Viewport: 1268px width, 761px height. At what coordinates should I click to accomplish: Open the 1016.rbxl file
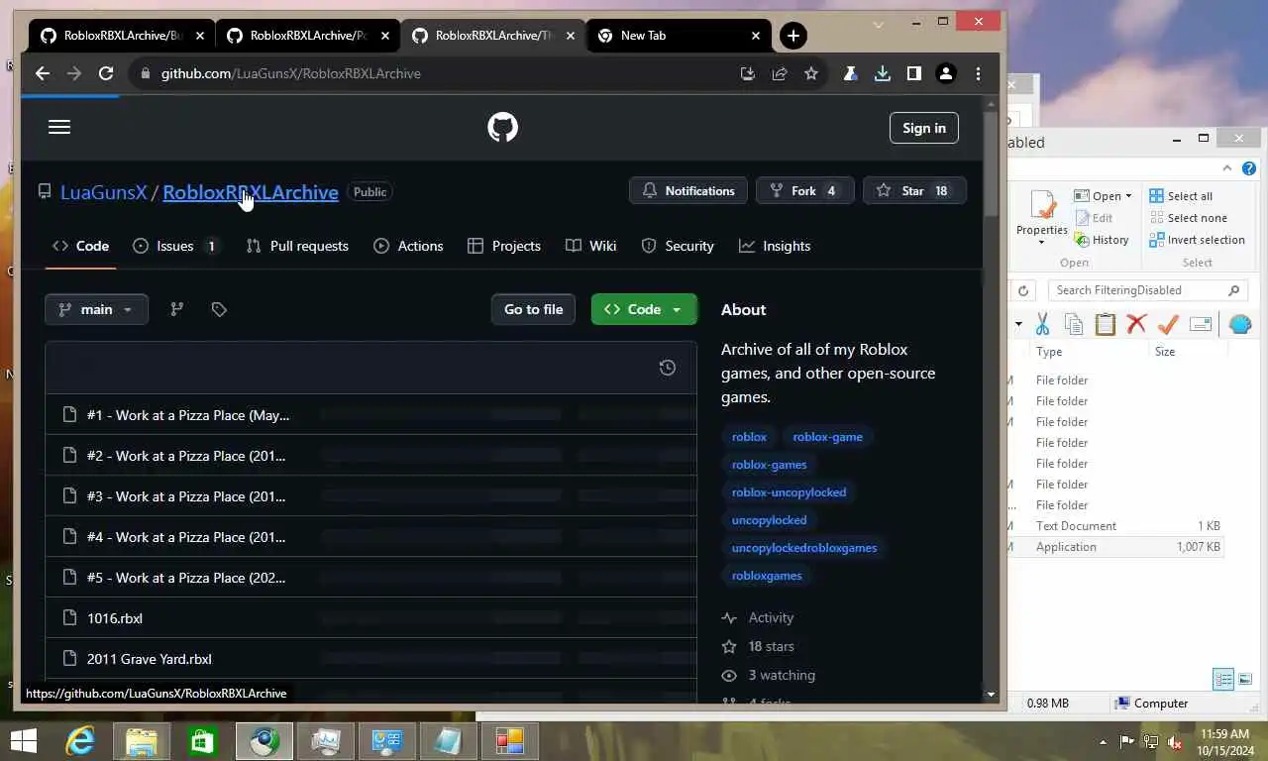pyautogui.click(x=115, y=618)
